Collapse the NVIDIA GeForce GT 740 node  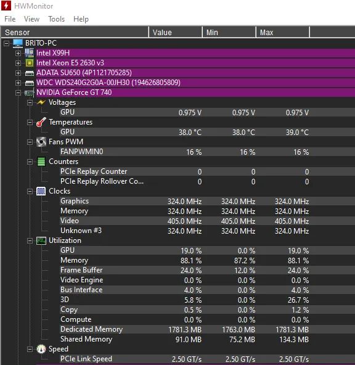click(x=18, y=93)
